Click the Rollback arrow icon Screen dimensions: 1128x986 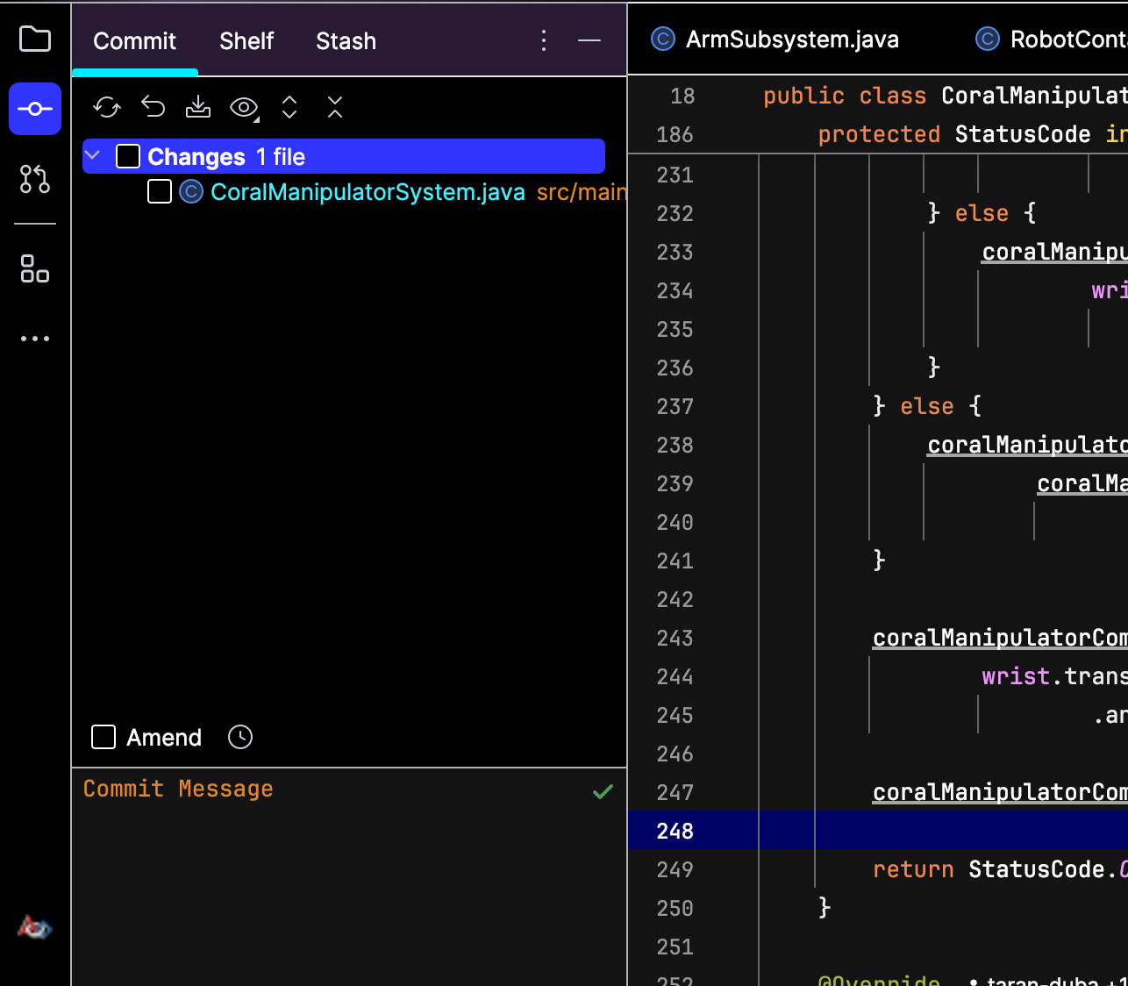click(153, 107)
